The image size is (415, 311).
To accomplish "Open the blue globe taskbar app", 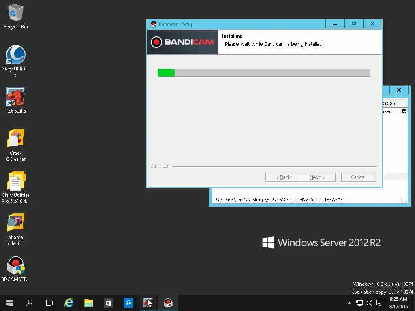I will (x=128, y=303).
